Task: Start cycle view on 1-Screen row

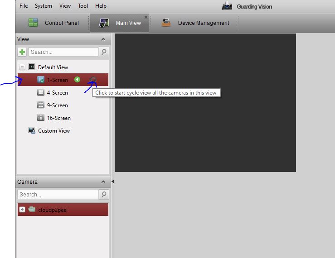Action: [93, 80]
